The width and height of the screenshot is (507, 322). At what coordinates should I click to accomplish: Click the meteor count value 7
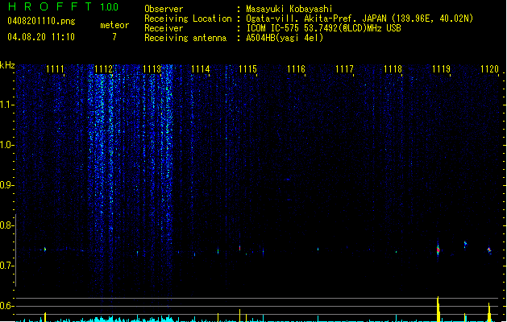point(114,37)
